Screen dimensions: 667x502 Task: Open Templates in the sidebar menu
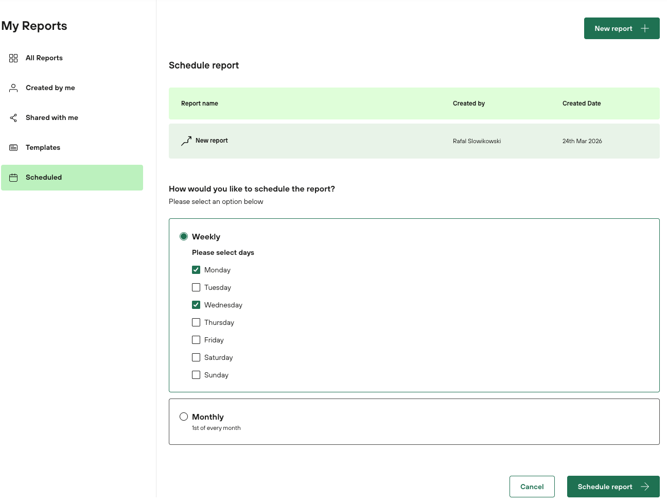click(x=43, y=148)
